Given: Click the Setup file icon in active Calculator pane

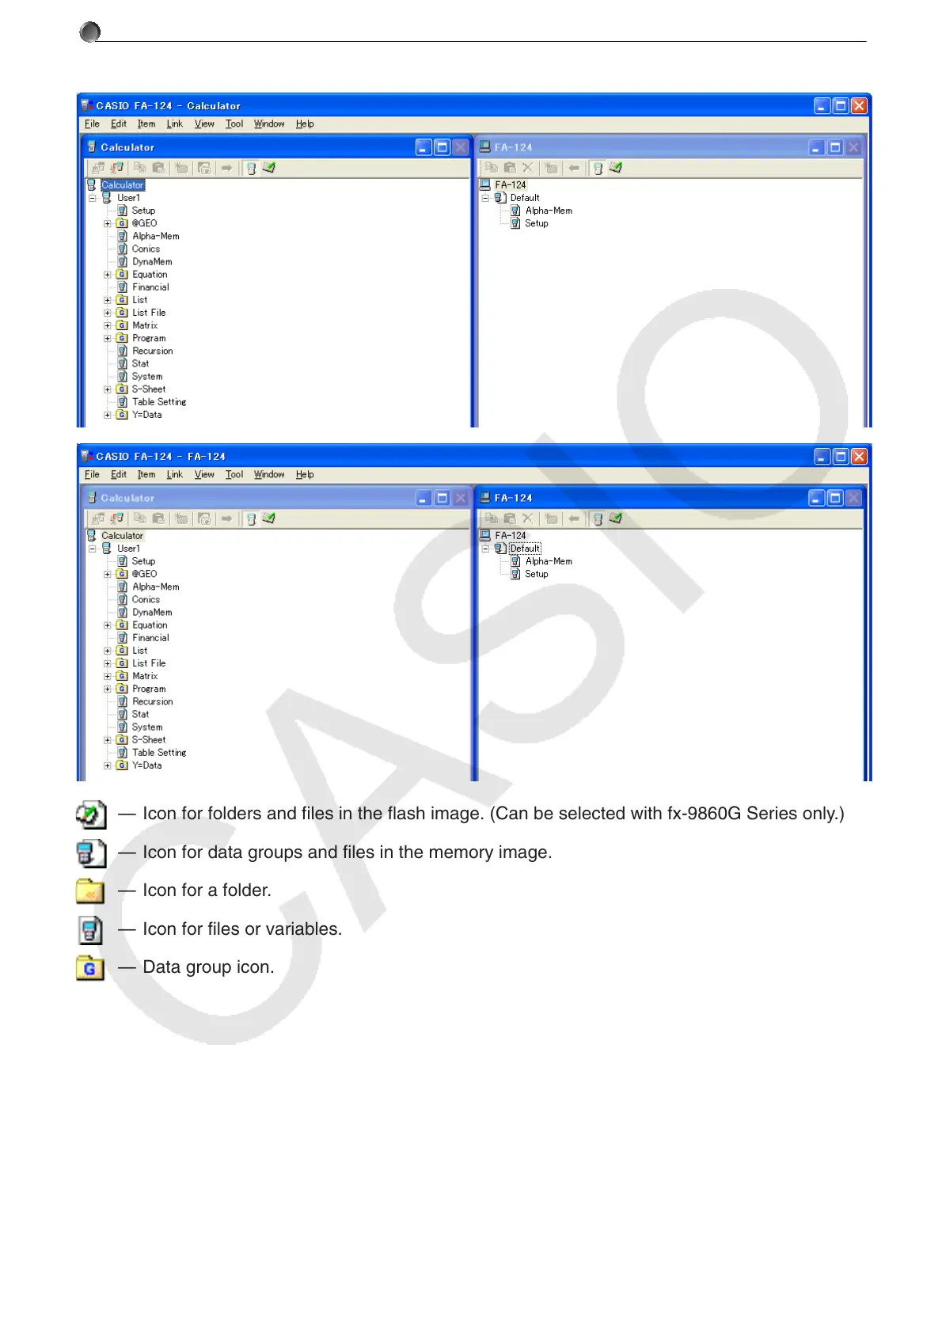Looking at the screenshot, I should coord(123,211).
